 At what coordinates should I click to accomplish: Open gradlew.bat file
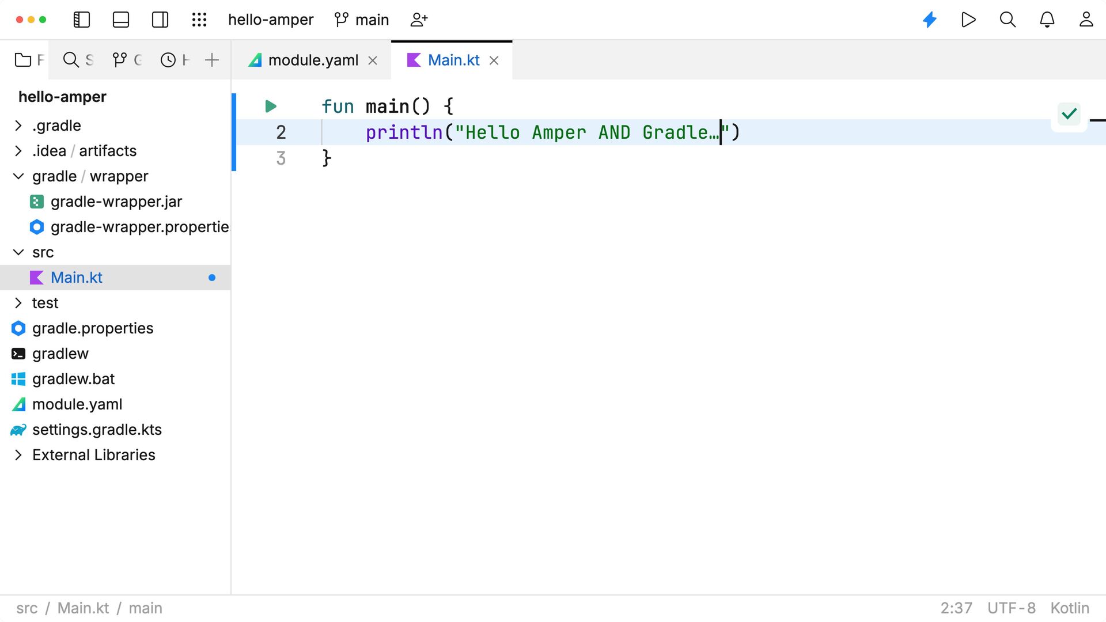pos(115,379)
